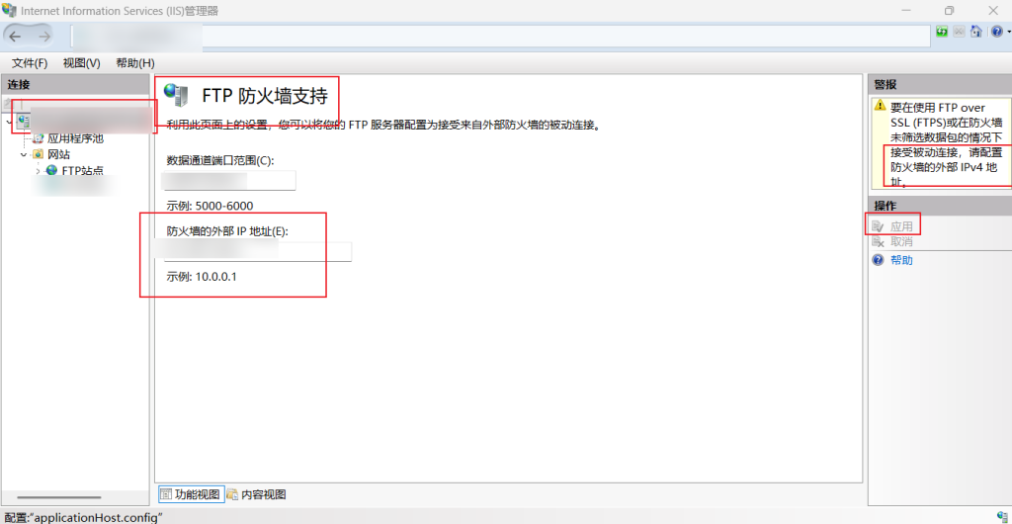This screenshot has width=1012, height=524.
Task: Click the applicationHost.config status text
Action: coord(83,517)
